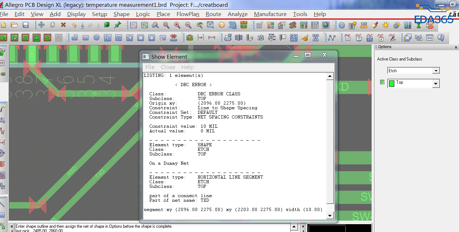
Task: Click command window scroll up arrow
Action: (x=294, y=226)
